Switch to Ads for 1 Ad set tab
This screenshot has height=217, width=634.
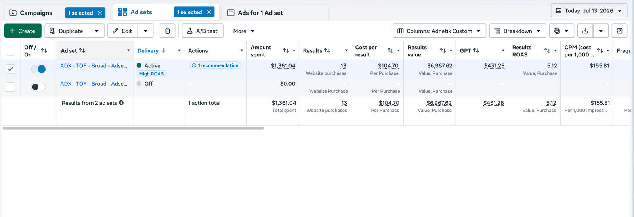260,13
